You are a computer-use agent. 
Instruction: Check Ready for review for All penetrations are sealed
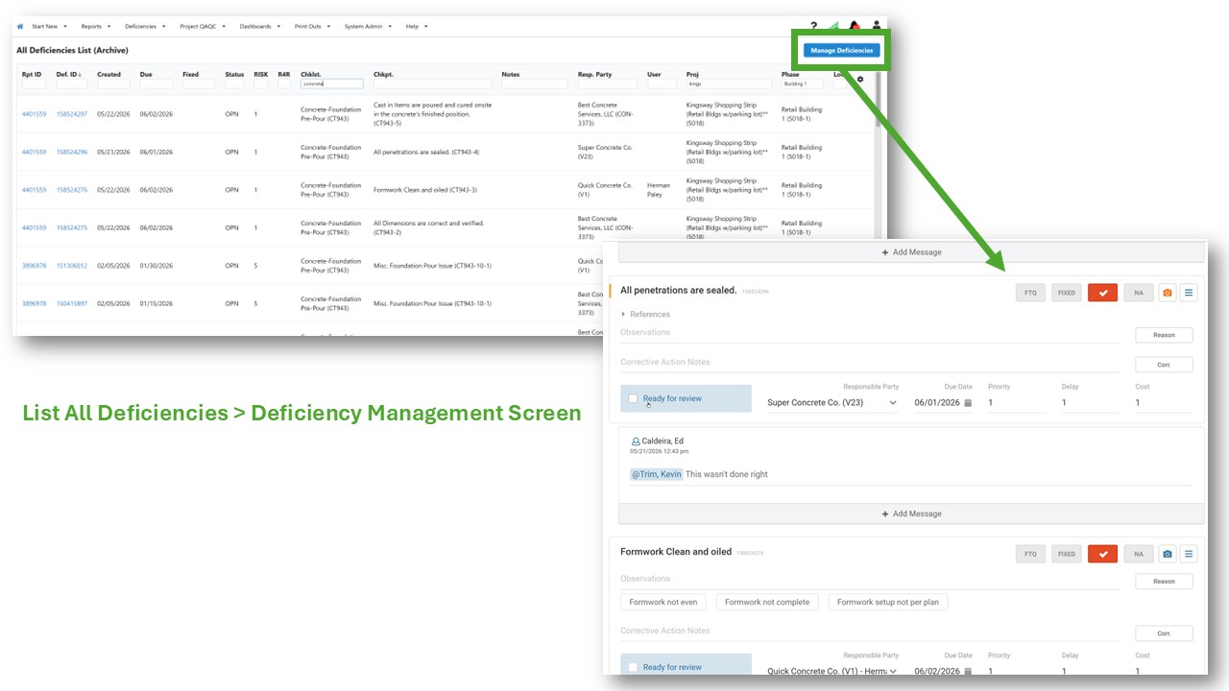coord(633,398)
